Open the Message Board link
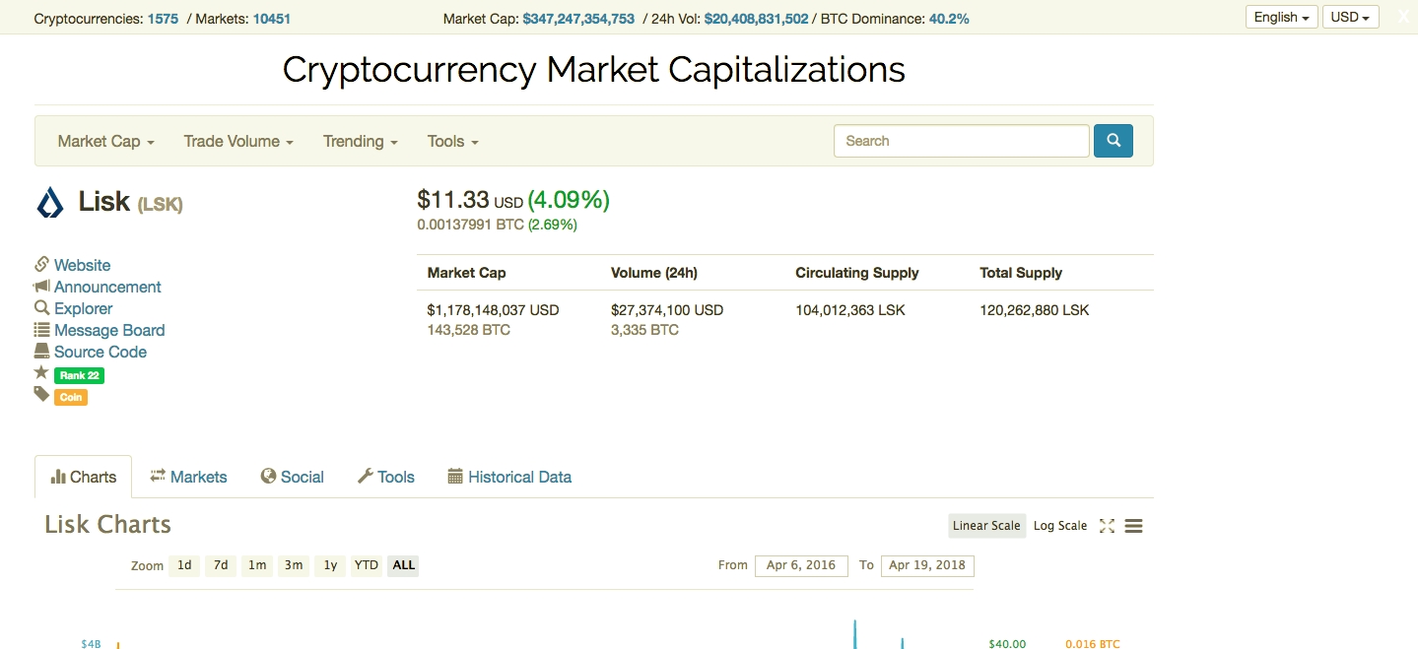This screenshot has height=649, width=1418. point(109,330)
